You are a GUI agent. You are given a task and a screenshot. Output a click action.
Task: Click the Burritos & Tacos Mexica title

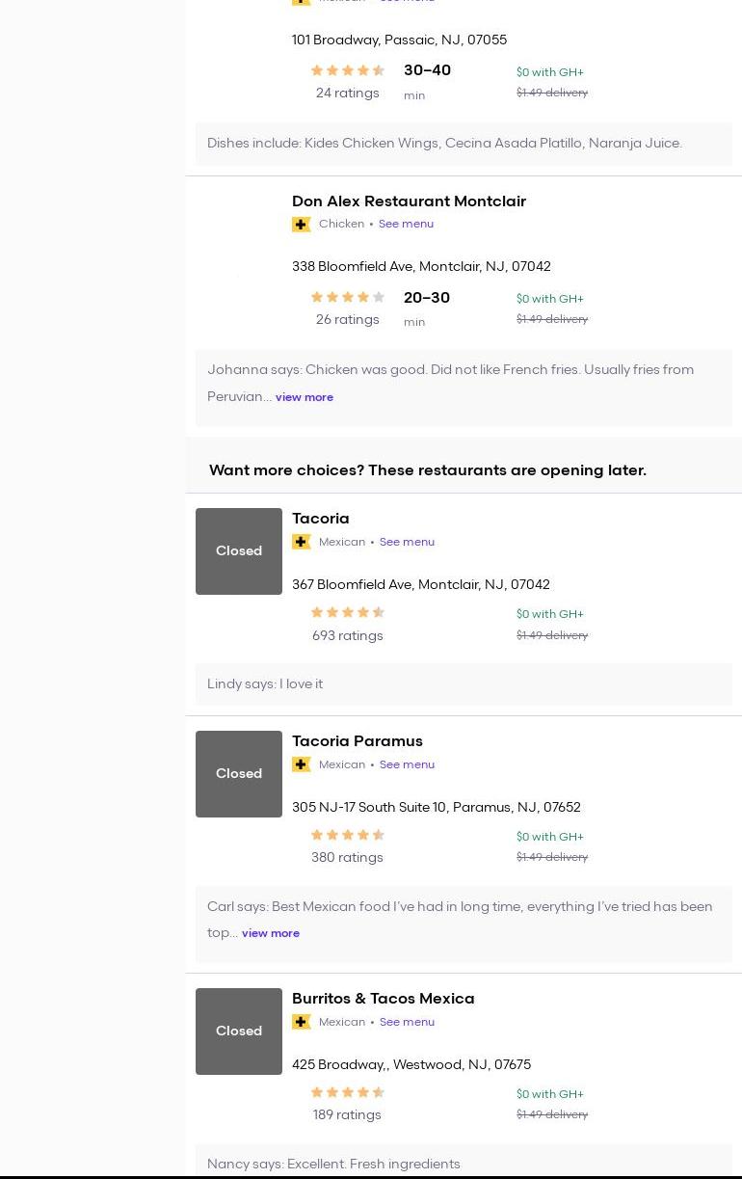(x=384, y=998)
